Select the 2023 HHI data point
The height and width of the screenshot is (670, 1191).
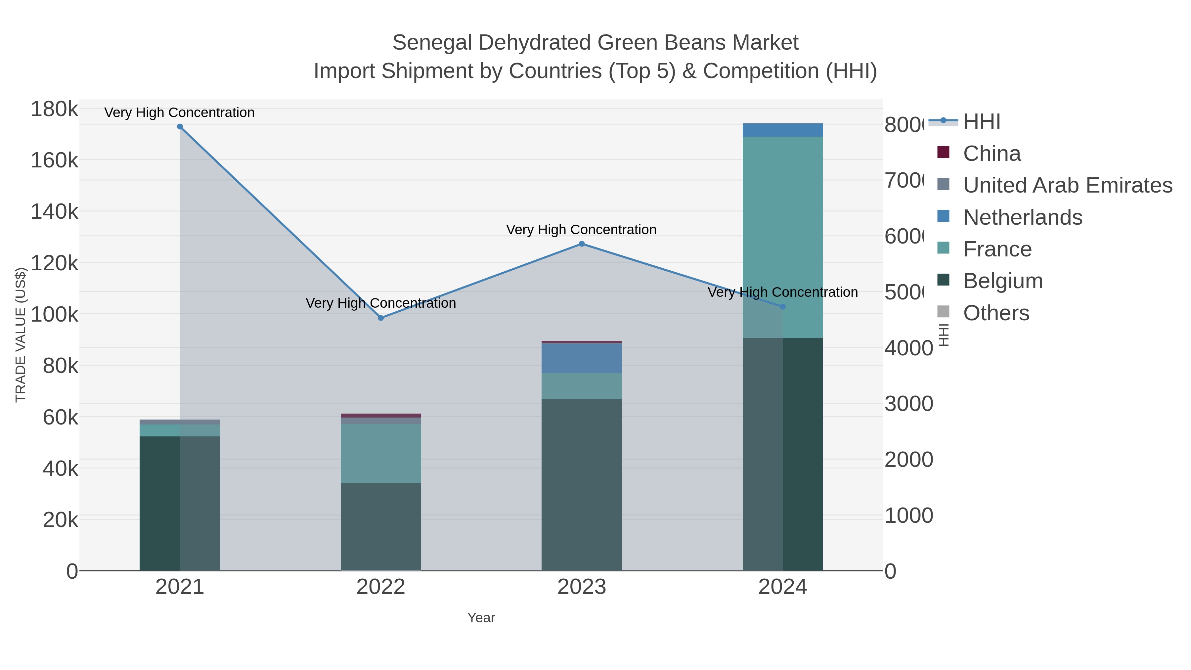[582, 244]
